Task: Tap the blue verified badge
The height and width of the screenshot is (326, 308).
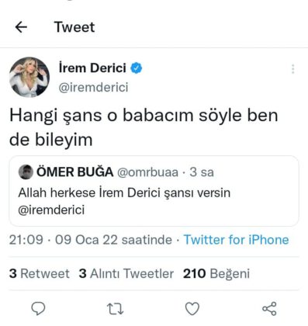Action: (137, 68)
